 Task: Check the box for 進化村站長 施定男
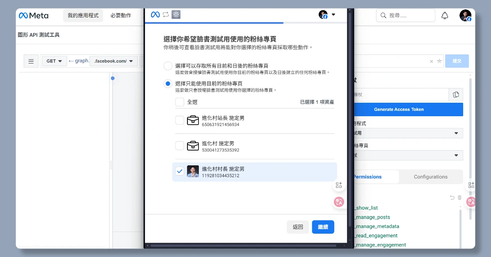click(x=180, y=120)
